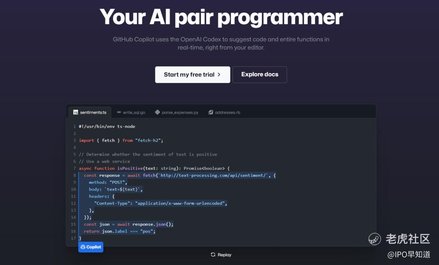The width and height of the screenshot is (439, 265).
Task: Click the await fetch URL line 8
Action: [180, 176]
